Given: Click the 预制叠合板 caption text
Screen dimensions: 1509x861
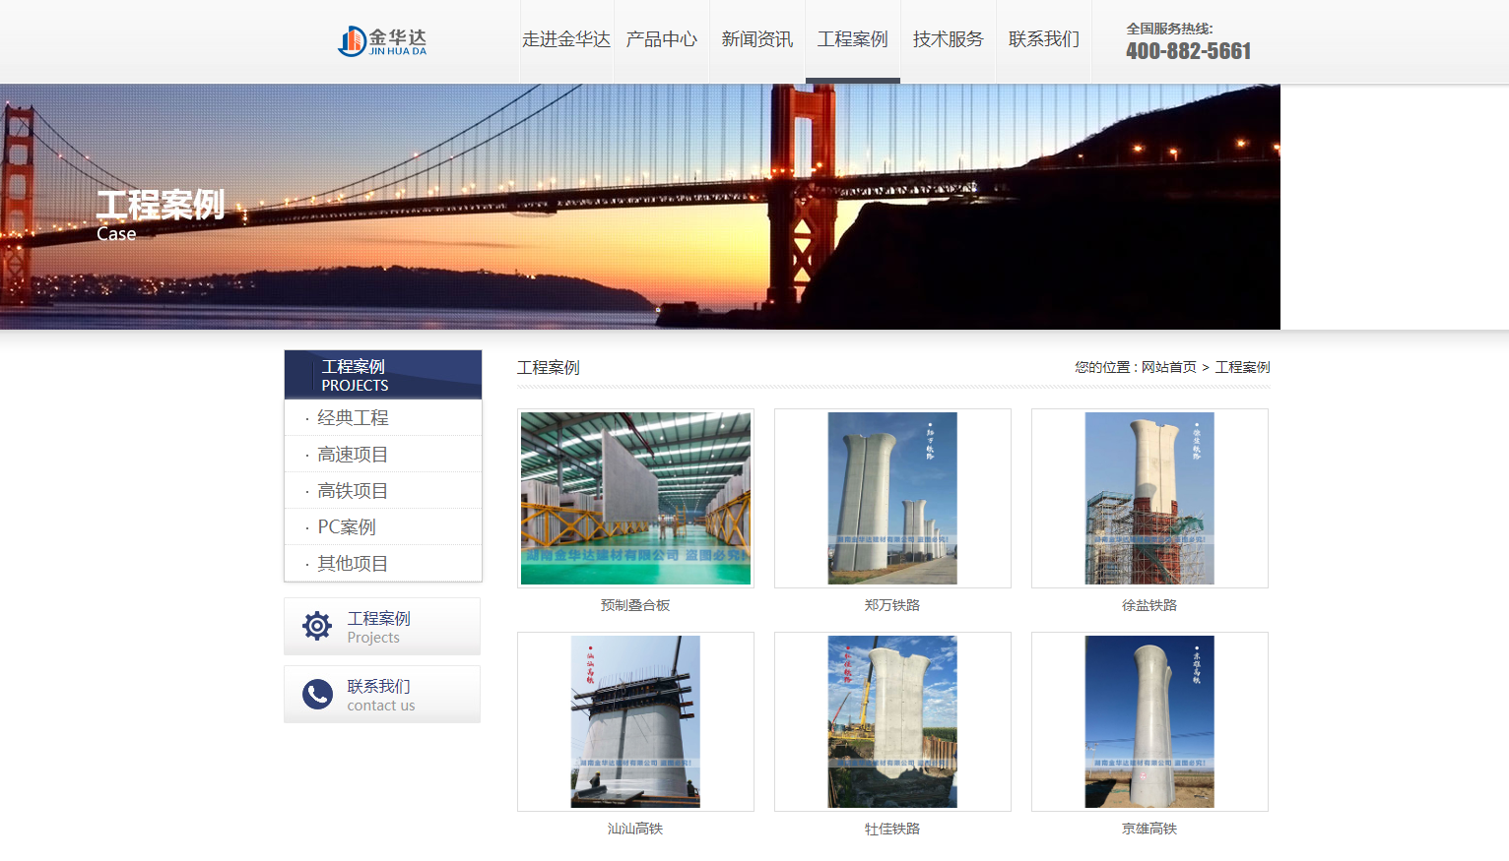Looking at the screenshot, I should tap(635, 605).
